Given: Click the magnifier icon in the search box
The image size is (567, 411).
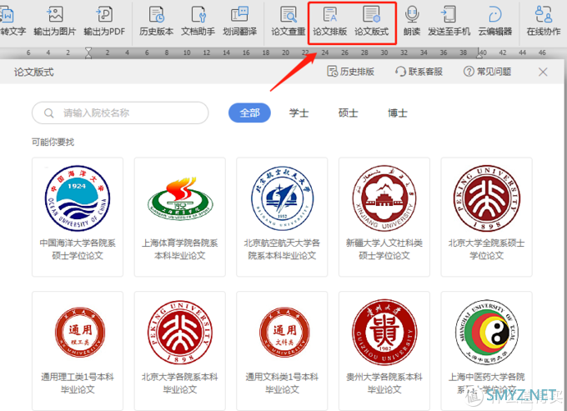Looking at the screenshot, I should (49, 113).
